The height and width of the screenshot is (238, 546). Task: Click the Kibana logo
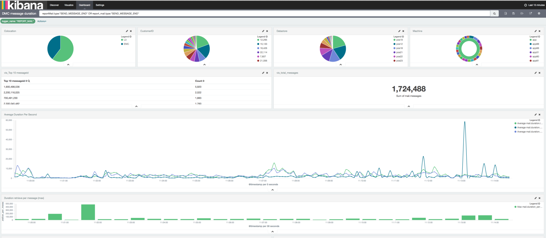point(22,5)
